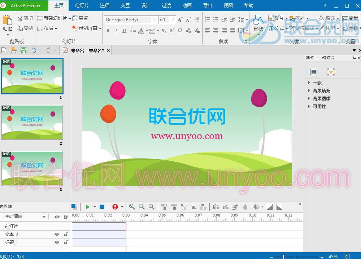Toggle visibility for all main timeline tracks
Screen dimensions: 361x259
pos(57,217)
